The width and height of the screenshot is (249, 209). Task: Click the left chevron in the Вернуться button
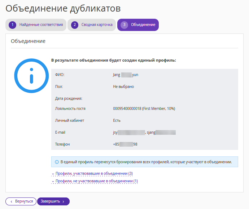[11, 201]
